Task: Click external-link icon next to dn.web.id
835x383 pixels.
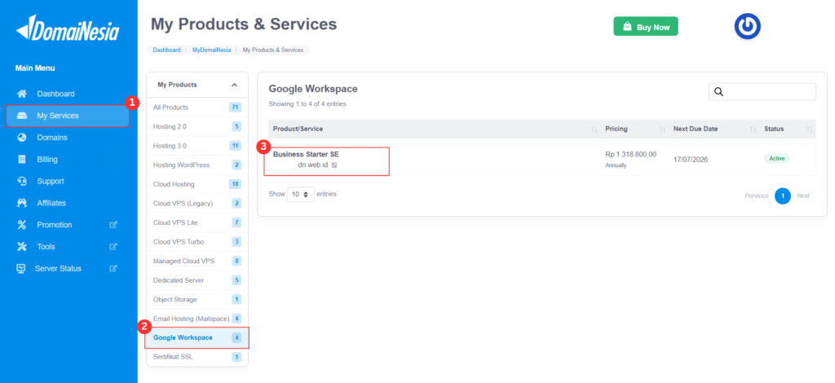Action: [334, 165]
